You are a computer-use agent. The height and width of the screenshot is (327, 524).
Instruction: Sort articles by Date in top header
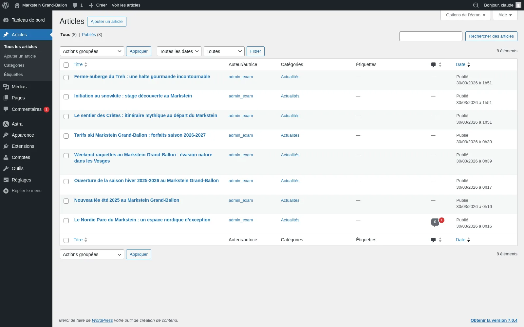pos(463,65)
